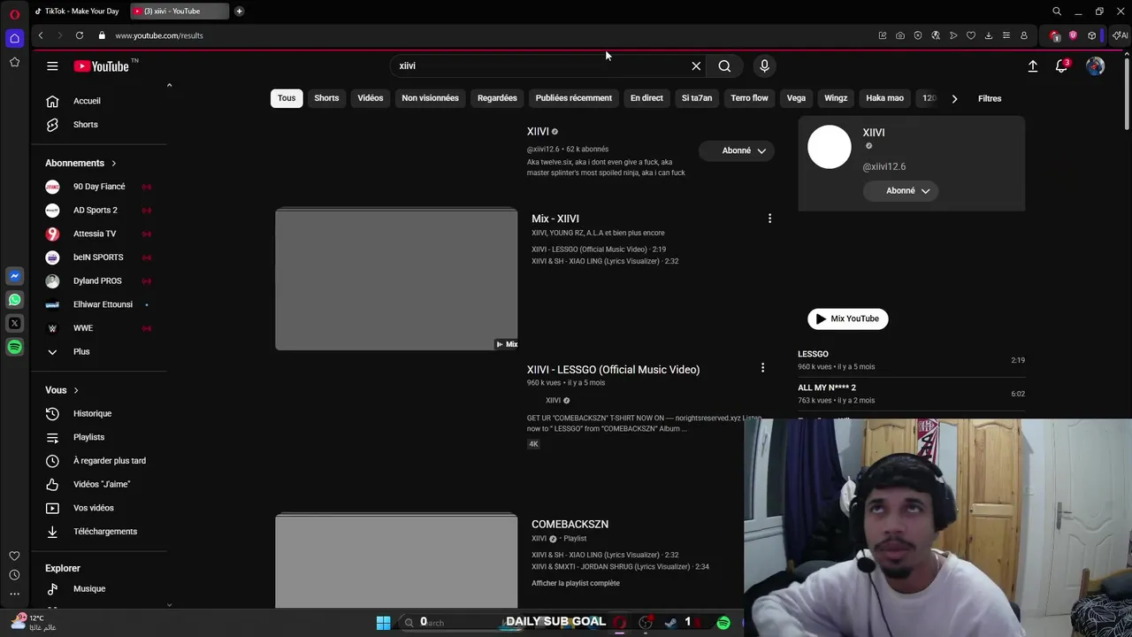1132x637 pixels.
Task: Select the Non visionnées filter chip
Action: (x=430, y=98)
